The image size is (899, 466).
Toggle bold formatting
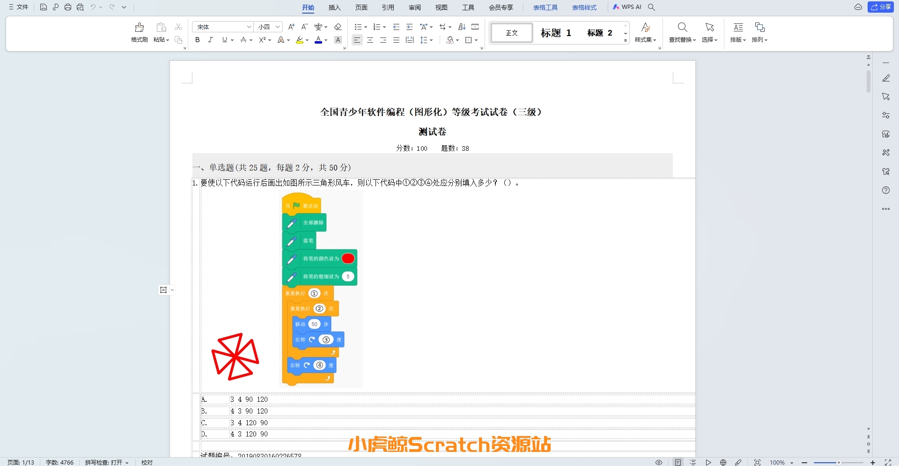coord(198,40)
